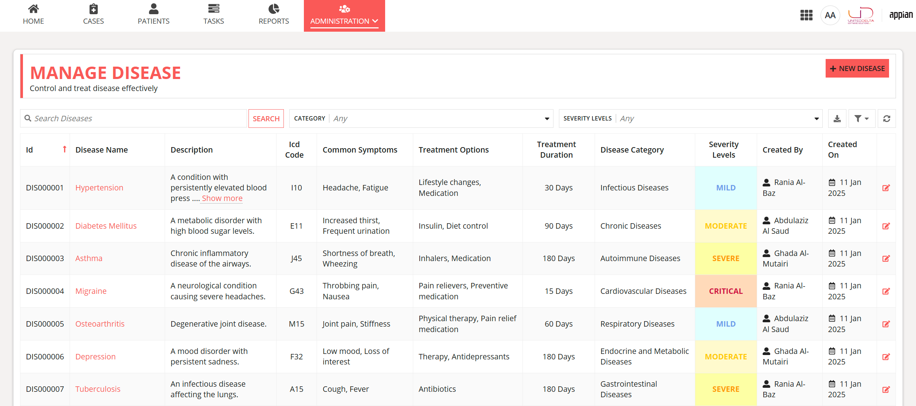Expand the Administration menu
The image size is (916, 406).
344,16
